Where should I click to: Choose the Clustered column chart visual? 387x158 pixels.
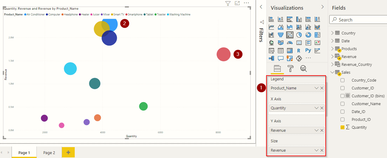pos(299,19)
